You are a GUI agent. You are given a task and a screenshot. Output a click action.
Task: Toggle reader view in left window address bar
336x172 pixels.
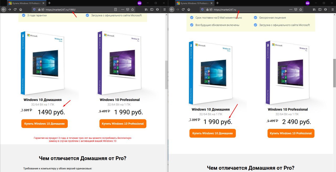click(x=115, y=9)
